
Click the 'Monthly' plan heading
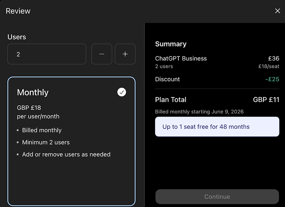33,92
